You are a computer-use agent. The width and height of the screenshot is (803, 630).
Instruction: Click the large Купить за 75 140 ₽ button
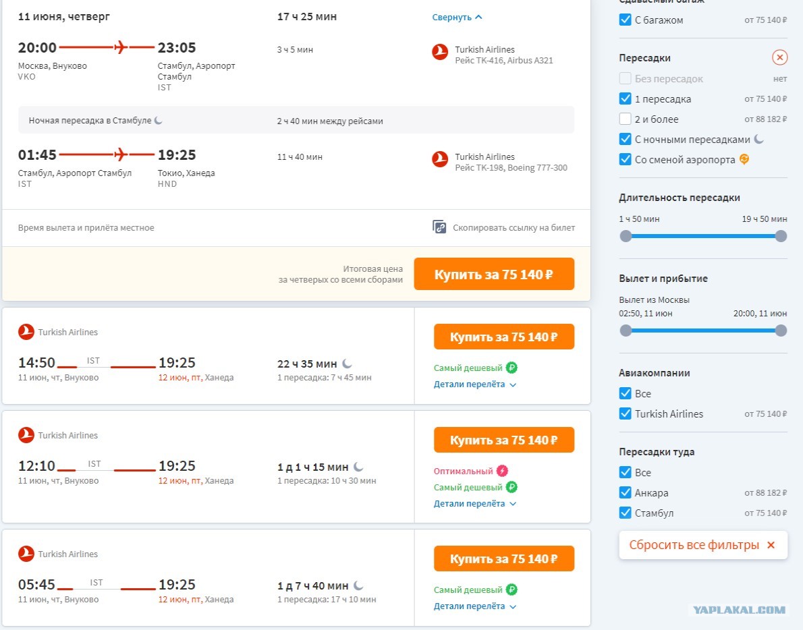pos(494,274)
